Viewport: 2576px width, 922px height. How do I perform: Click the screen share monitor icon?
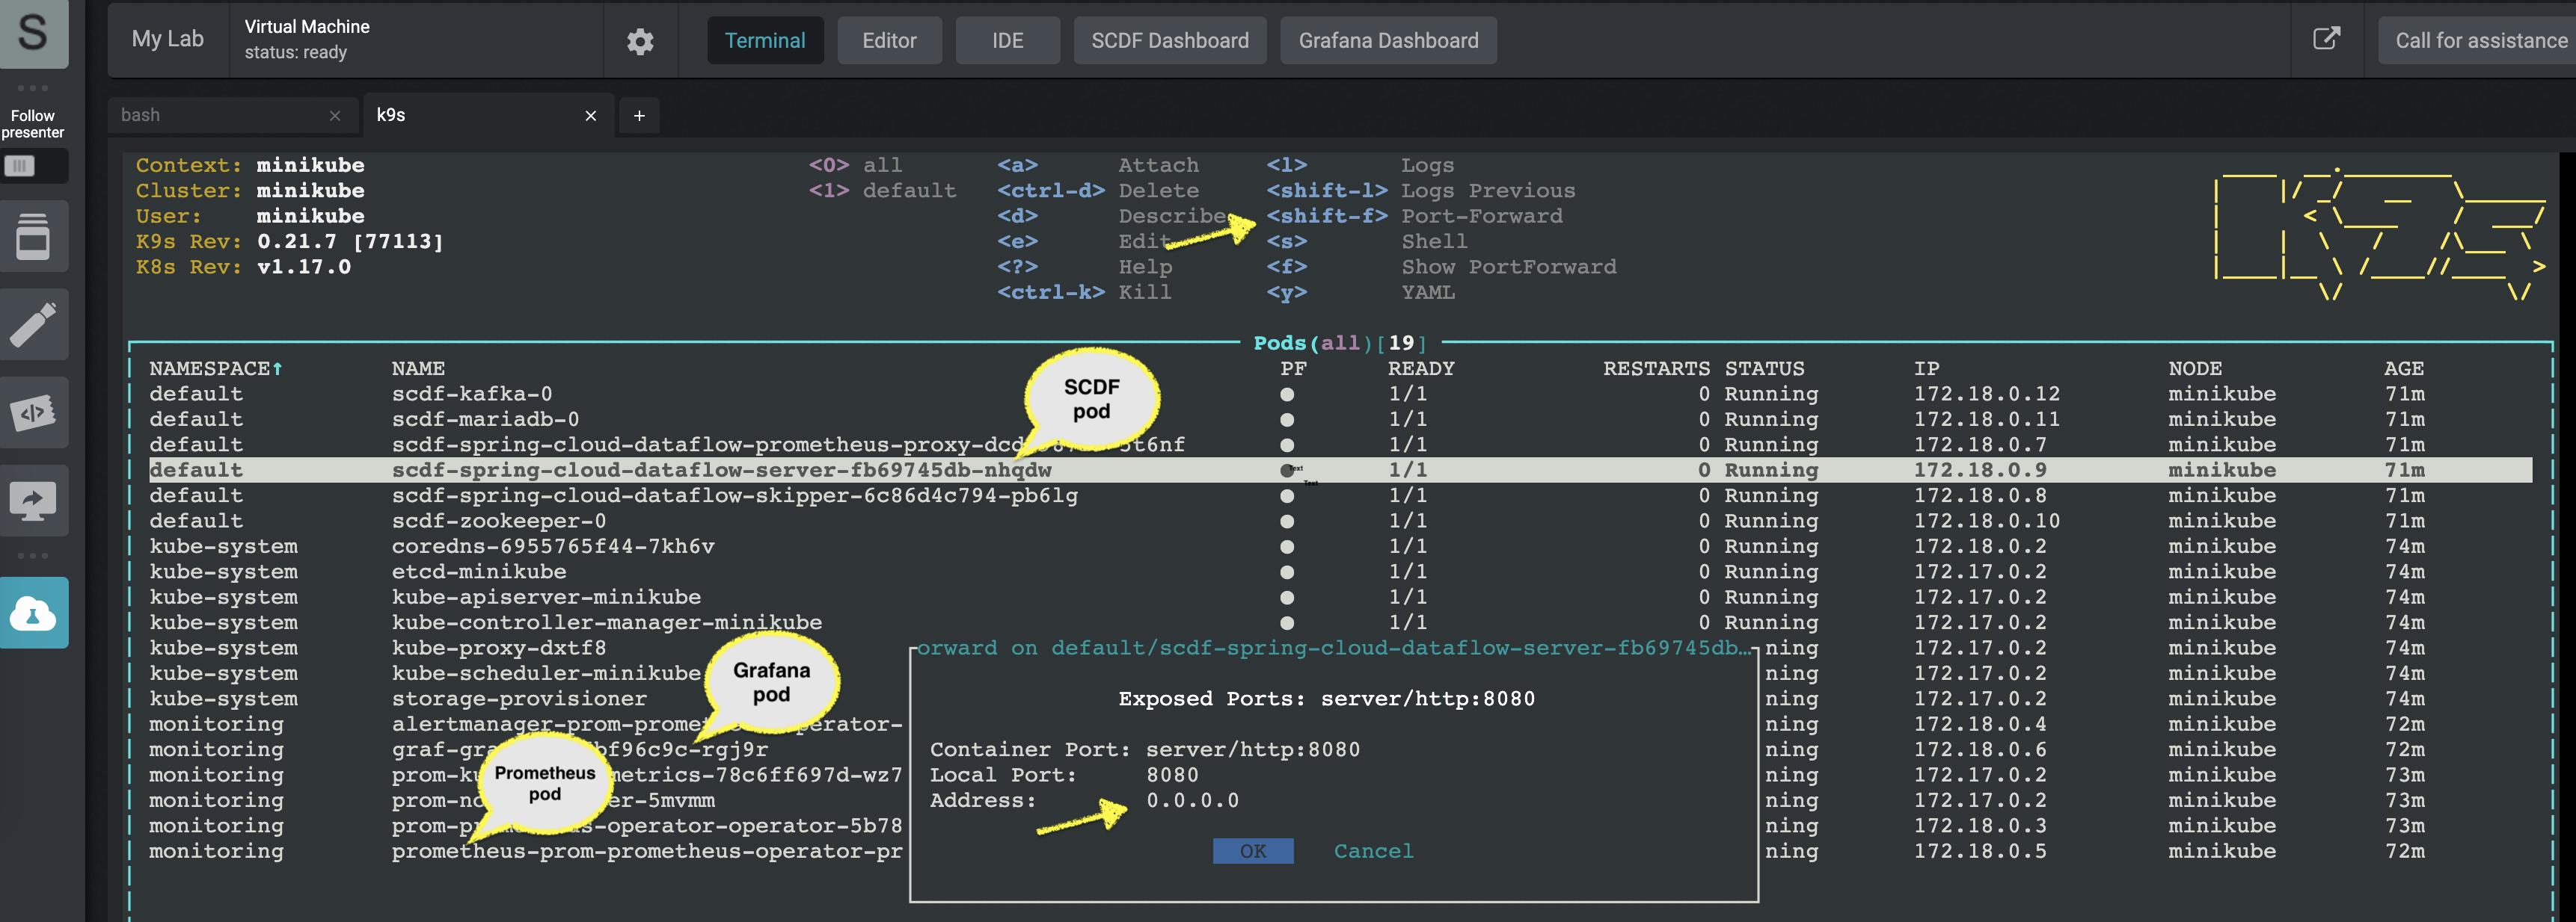click(33, 501)
